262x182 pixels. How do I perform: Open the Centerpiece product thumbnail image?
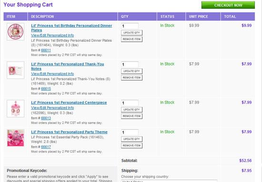(x=16, y=108)
